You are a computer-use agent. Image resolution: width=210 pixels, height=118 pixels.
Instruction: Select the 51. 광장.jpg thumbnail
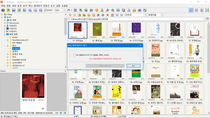(78, 30)
